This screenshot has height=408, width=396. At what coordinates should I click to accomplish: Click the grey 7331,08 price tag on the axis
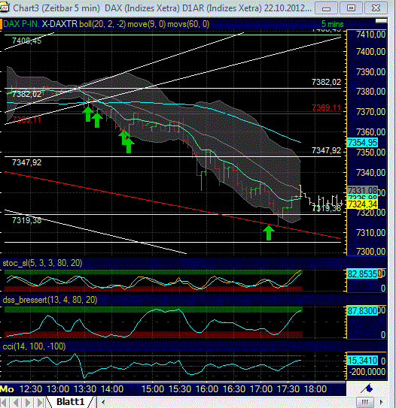tap(362, 190)
